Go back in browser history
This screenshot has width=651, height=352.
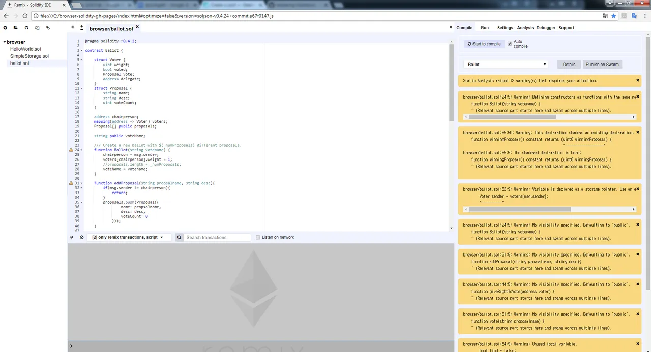(x=6, y=16)
